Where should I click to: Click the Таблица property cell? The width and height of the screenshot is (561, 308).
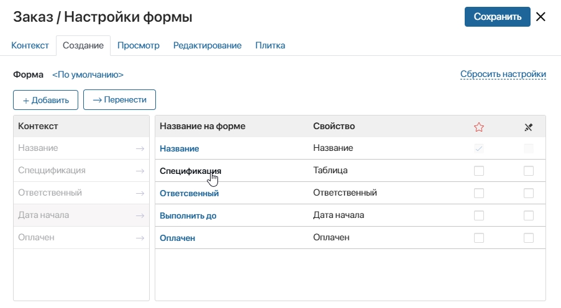[331, 170]
